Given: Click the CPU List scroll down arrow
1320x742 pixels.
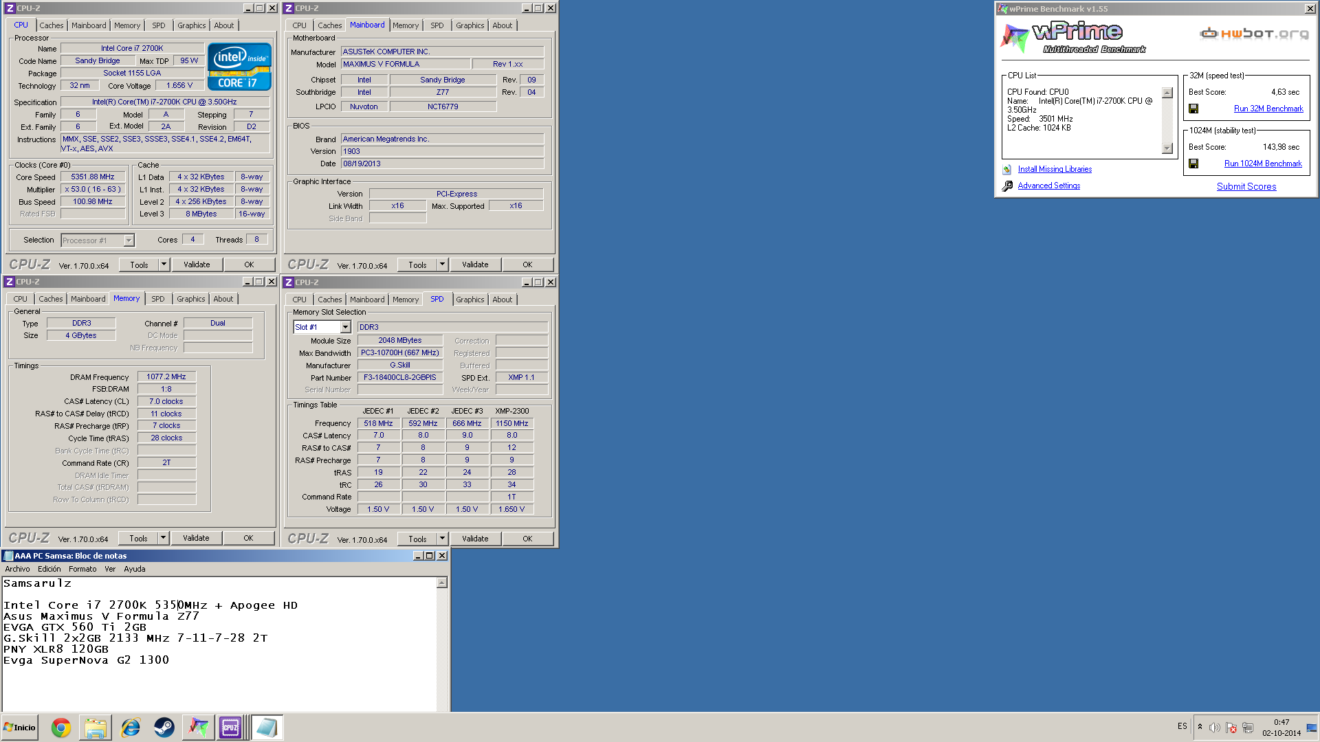Looking at the screenshot, I should 1167,148.
